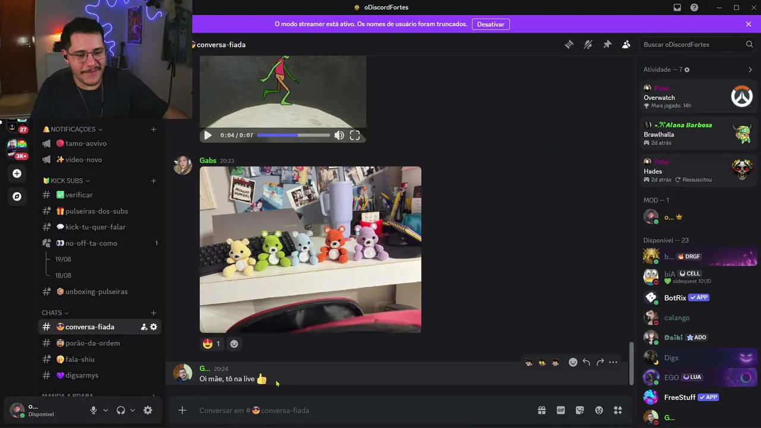The width and height of the screenshot is (761, 428).
Task: Open the pulseiras-dos-subs channel
Action: (x=100, y=211)
